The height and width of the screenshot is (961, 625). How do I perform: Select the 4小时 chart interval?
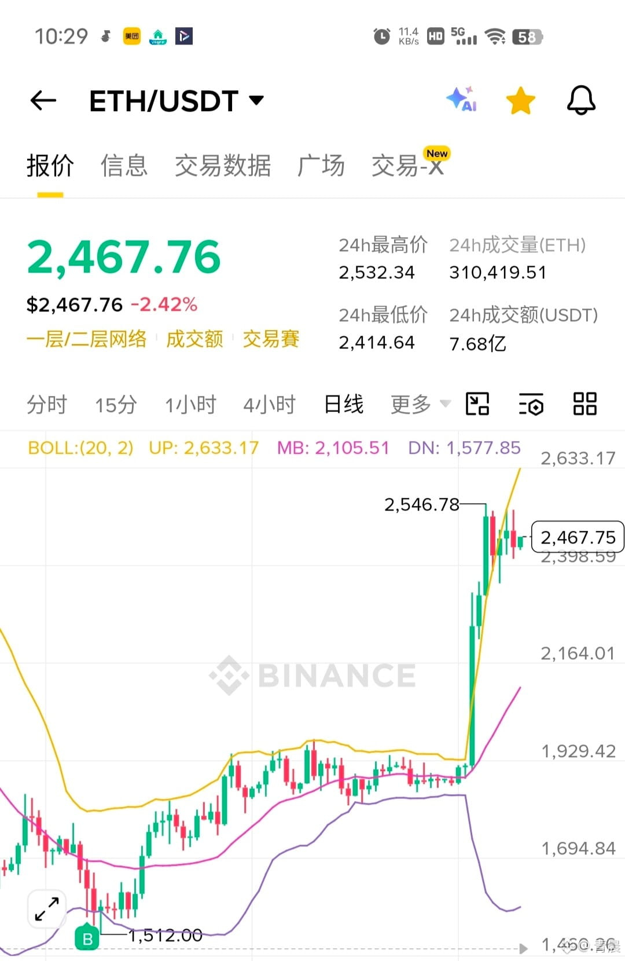click(x=269, y=404)
